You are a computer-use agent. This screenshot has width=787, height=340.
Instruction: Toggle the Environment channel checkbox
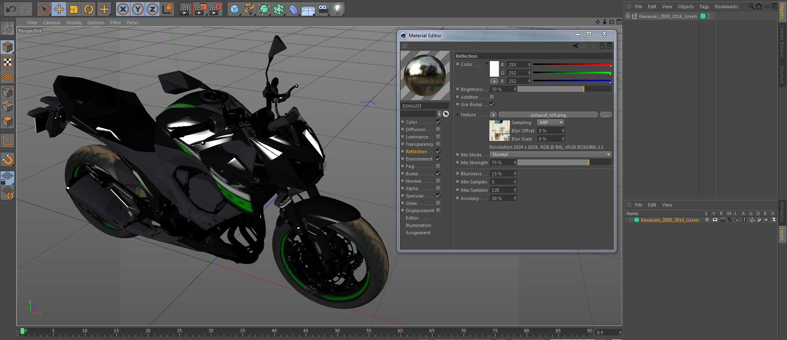pyautogui.click(x=438, y=159)
